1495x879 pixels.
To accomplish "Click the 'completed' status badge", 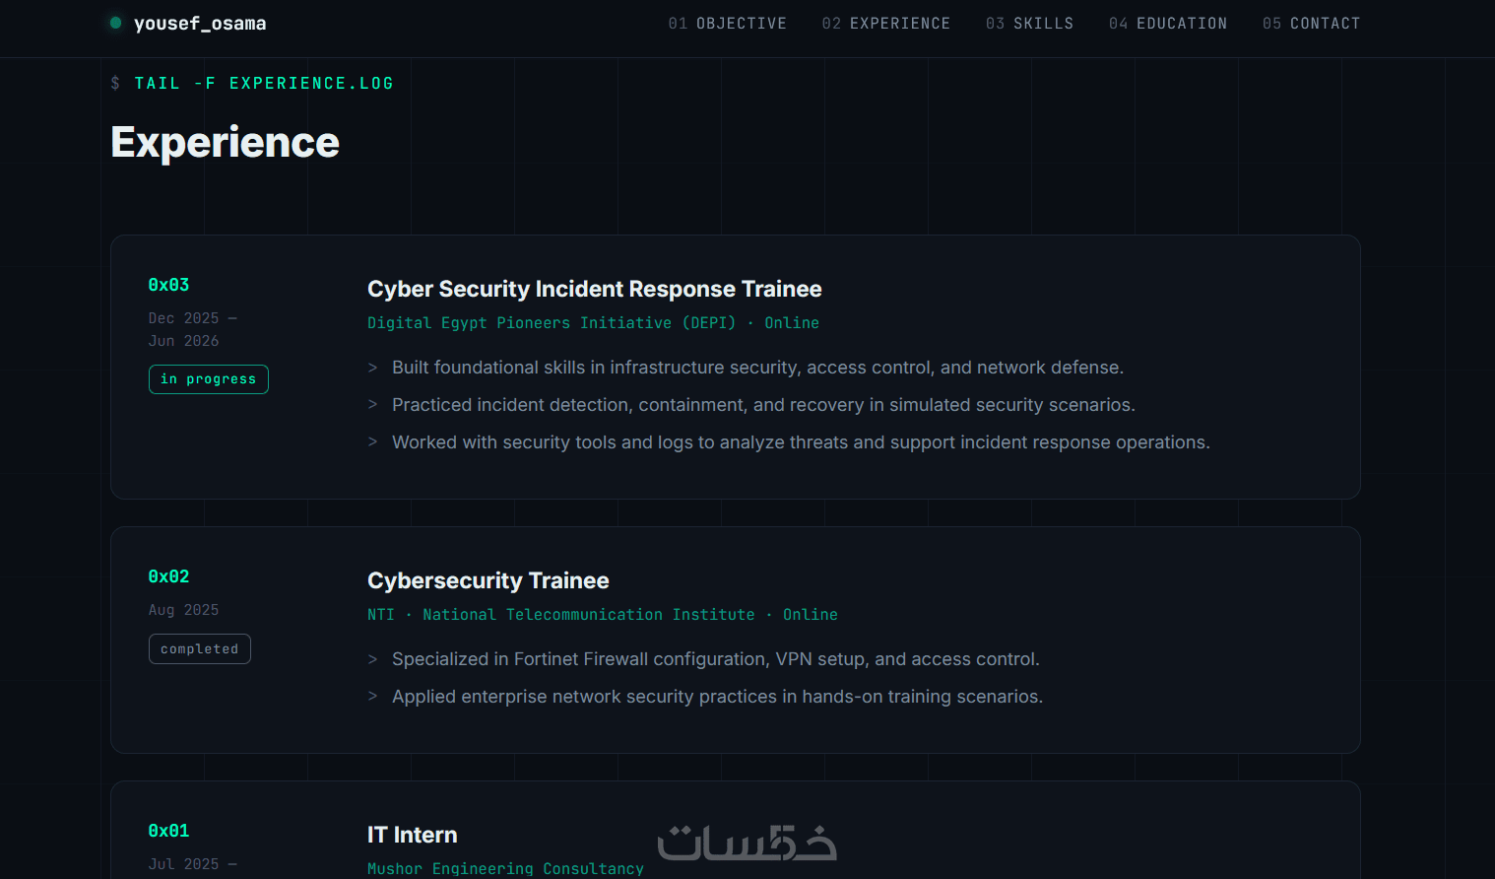I will click(200, 649).
